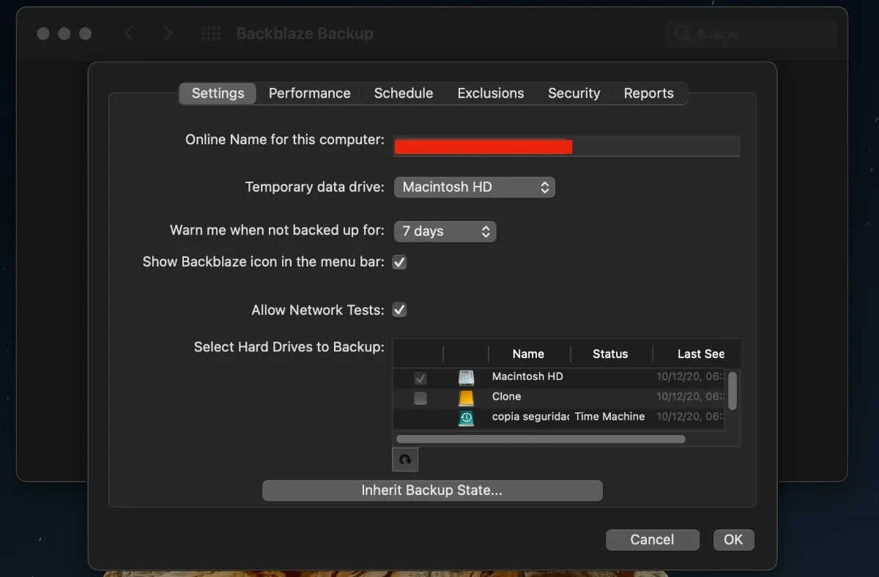Click the orange Clone drive icon
This screenshot has height=577, width=879.
tap(467, 398)
